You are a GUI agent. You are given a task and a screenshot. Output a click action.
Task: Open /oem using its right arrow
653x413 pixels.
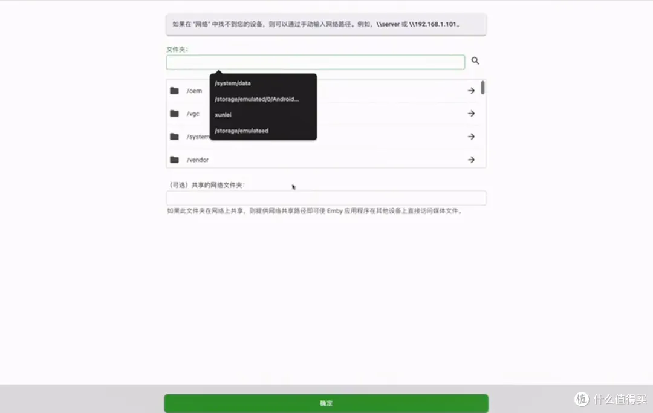[x=471, y=91]
